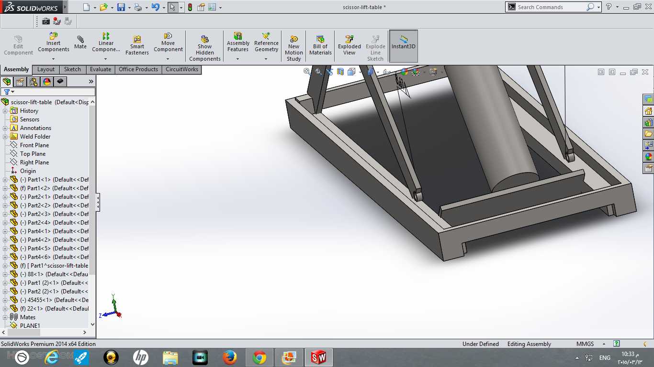The image size is (654, 367).
Task: Switch to the Evaluate tab
Action: click(x=101, y=69)
